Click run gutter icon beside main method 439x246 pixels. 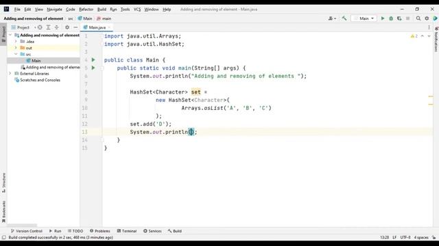click(x=93, y=68)
